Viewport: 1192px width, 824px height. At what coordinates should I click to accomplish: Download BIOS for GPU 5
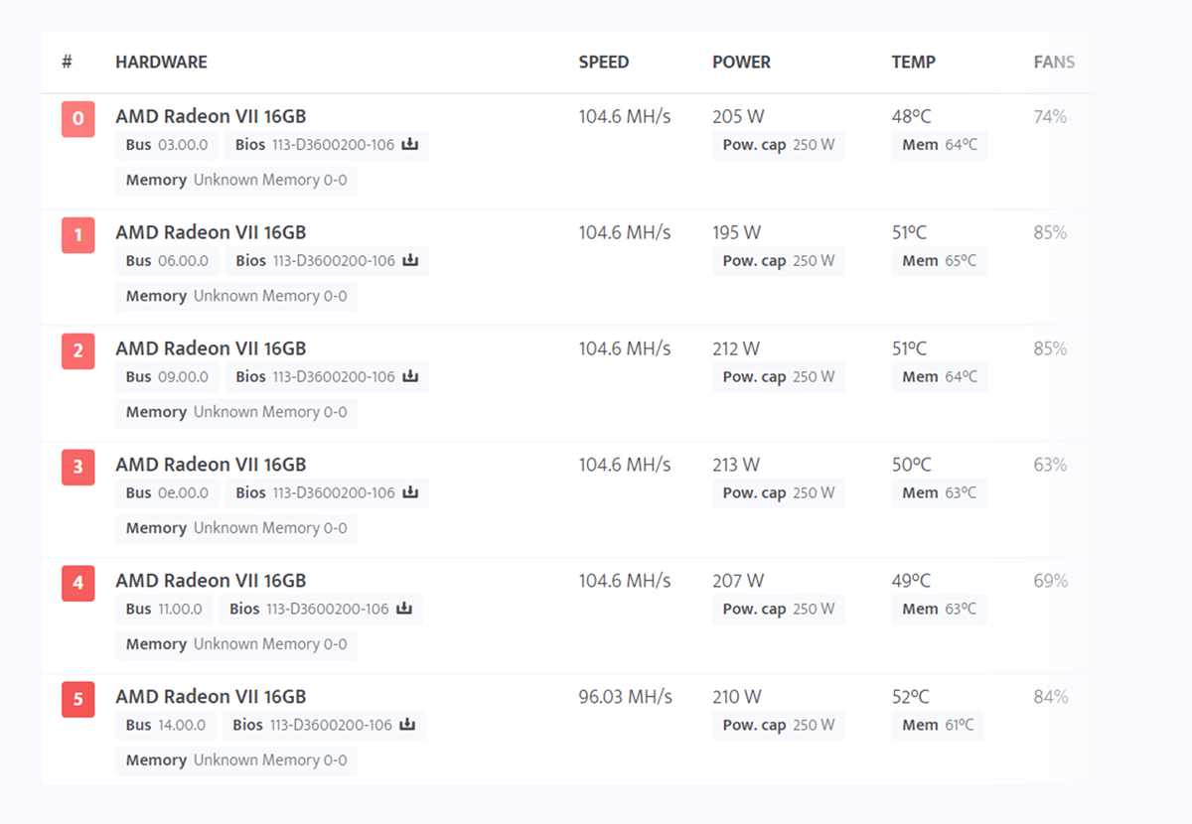click(407, 725)
